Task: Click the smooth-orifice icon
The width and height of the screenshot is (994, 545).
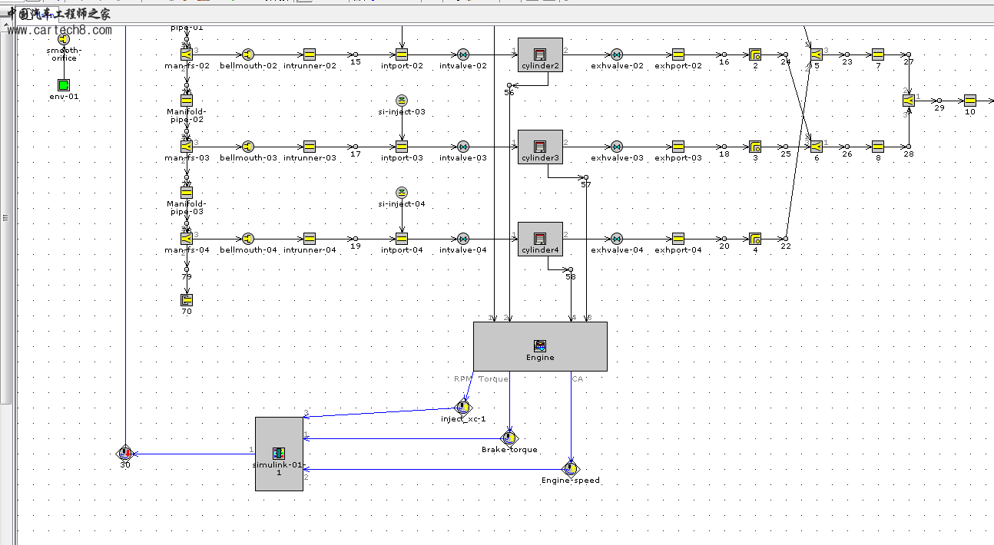Action: (x=64, y=39)
